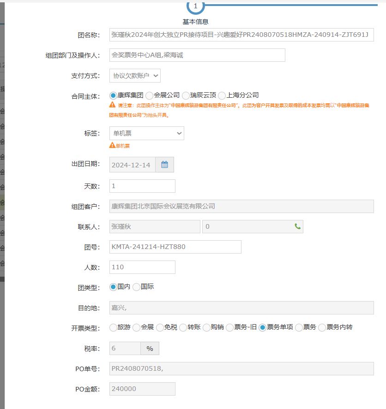Viewport: 386px width, 409px height.
Task: Click the 人数 headcount field
Action: tap(142, 267)
